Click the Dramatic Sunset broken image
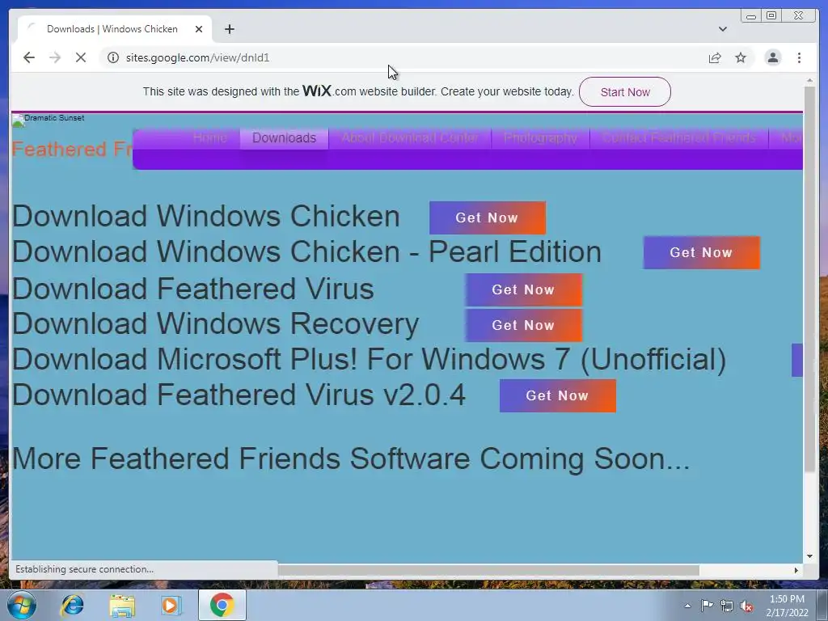 click(x=48, y=120)
